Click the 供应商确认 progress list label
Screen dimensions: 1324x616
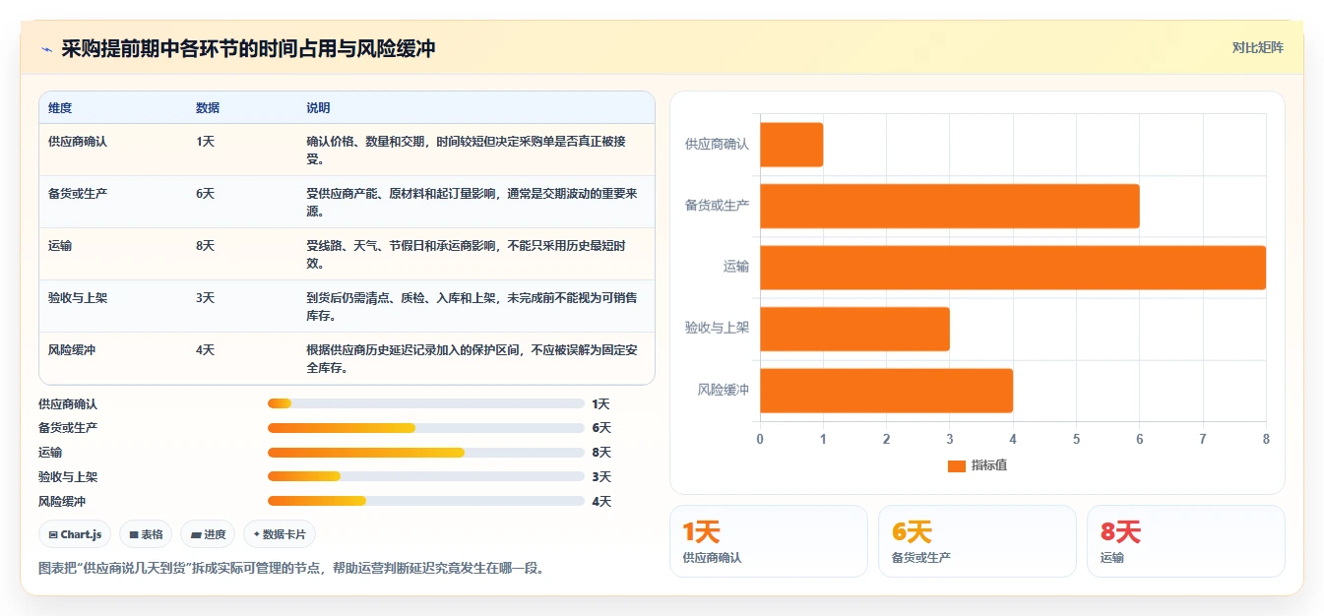68,403
